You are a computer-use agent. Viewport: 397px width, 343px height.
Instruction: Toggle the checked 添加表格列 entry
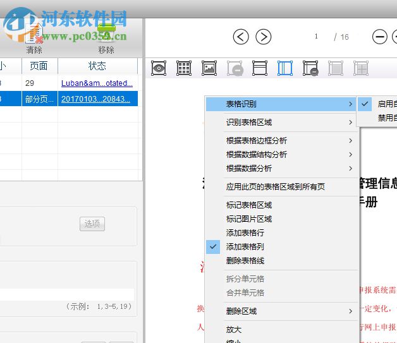pyautogui.click(x=281, y=246)
